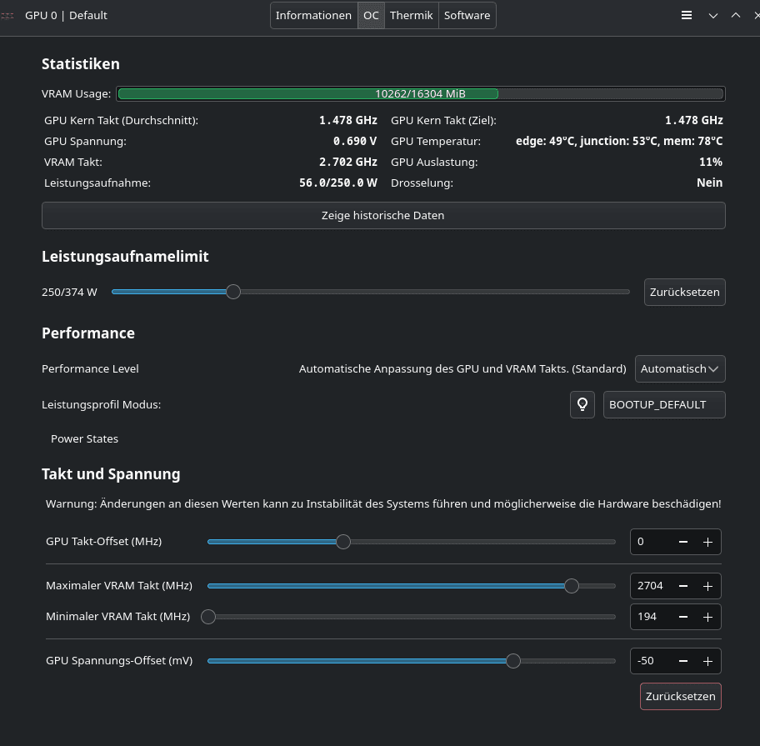The image size is (760, 746).
Task: Open the Performance Level Automatisch dropdown
Action: (x=680, y=368)
